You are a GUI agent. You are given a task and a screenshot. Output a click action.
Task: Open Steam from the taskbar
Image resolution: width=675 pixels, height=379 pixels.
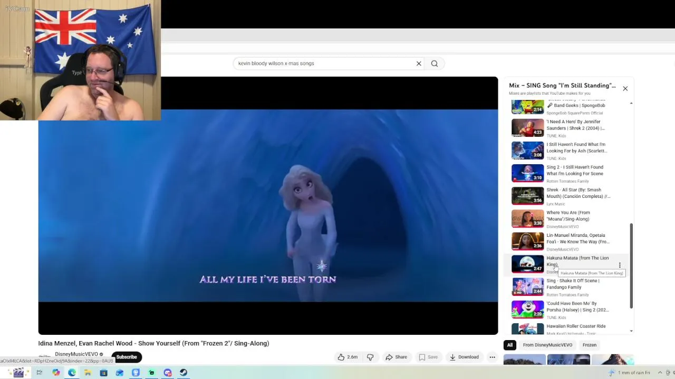(184, 373)
